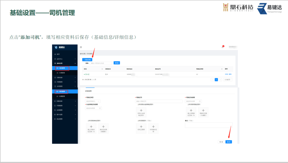Click the license type cell A2
The height and width of the screenshot is (163, 288).
click(x=197, y=74)
